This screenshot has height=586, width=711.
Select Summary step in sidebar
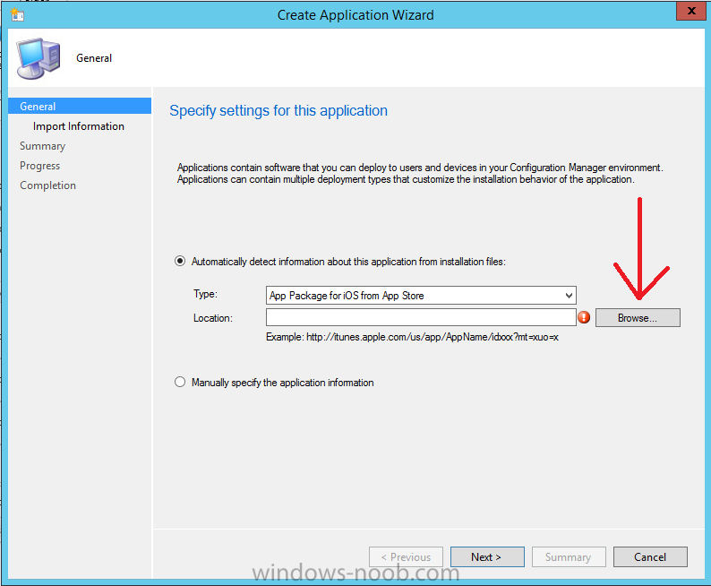[43, 146]
